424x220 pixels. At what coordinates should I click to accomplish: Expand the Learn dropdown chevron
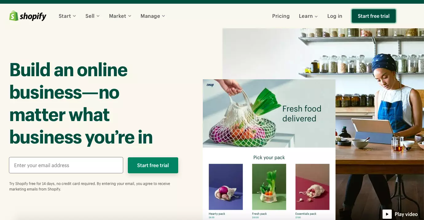pyautogui.click(x=316, y=16)
